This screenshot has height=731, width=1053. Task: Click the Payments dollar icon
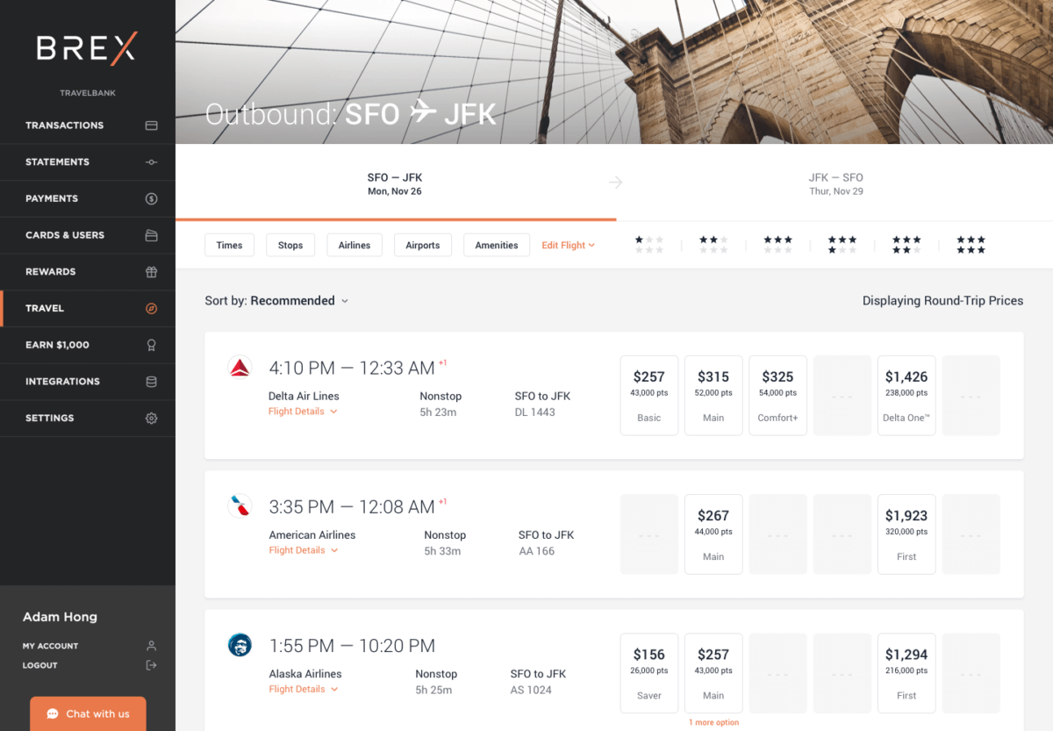coord(151,199)
